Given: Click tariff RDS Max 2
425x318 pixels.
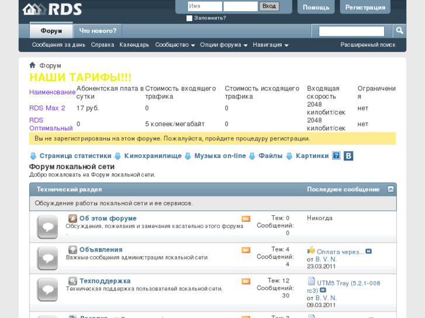Looking at the screenshot, I should coord(47,108).
